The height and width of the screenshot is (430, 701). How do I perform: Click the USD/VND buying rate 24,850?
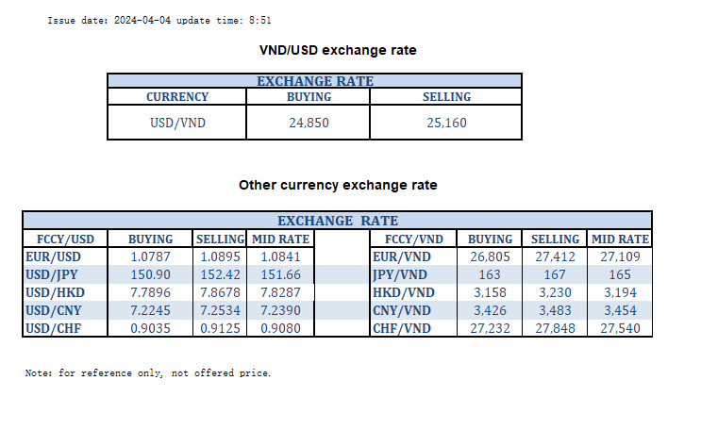coord(309,123)
